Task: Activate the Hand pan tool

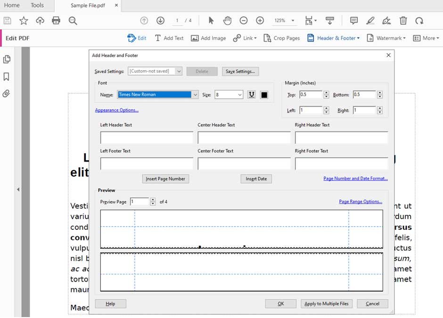Action: 227,21
